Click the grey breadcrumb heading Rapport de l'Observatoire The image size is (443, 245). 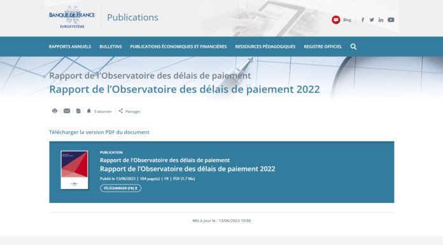[x=150, y=76]
